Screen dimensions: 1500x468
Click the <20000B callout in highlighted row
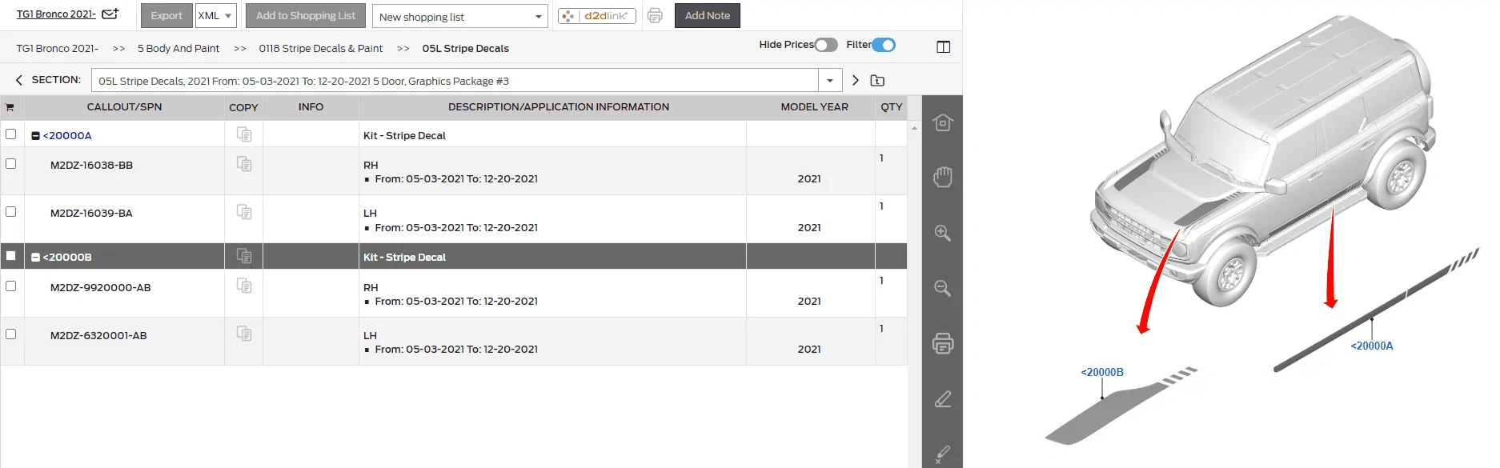pos(67,257)
